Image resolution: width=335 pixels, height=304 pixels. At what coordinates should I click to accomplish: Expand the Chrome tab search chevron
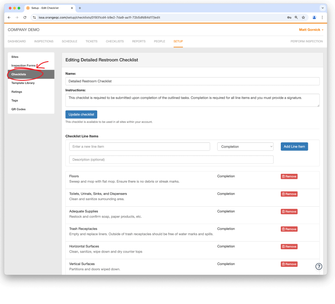(x=322, y=8)
